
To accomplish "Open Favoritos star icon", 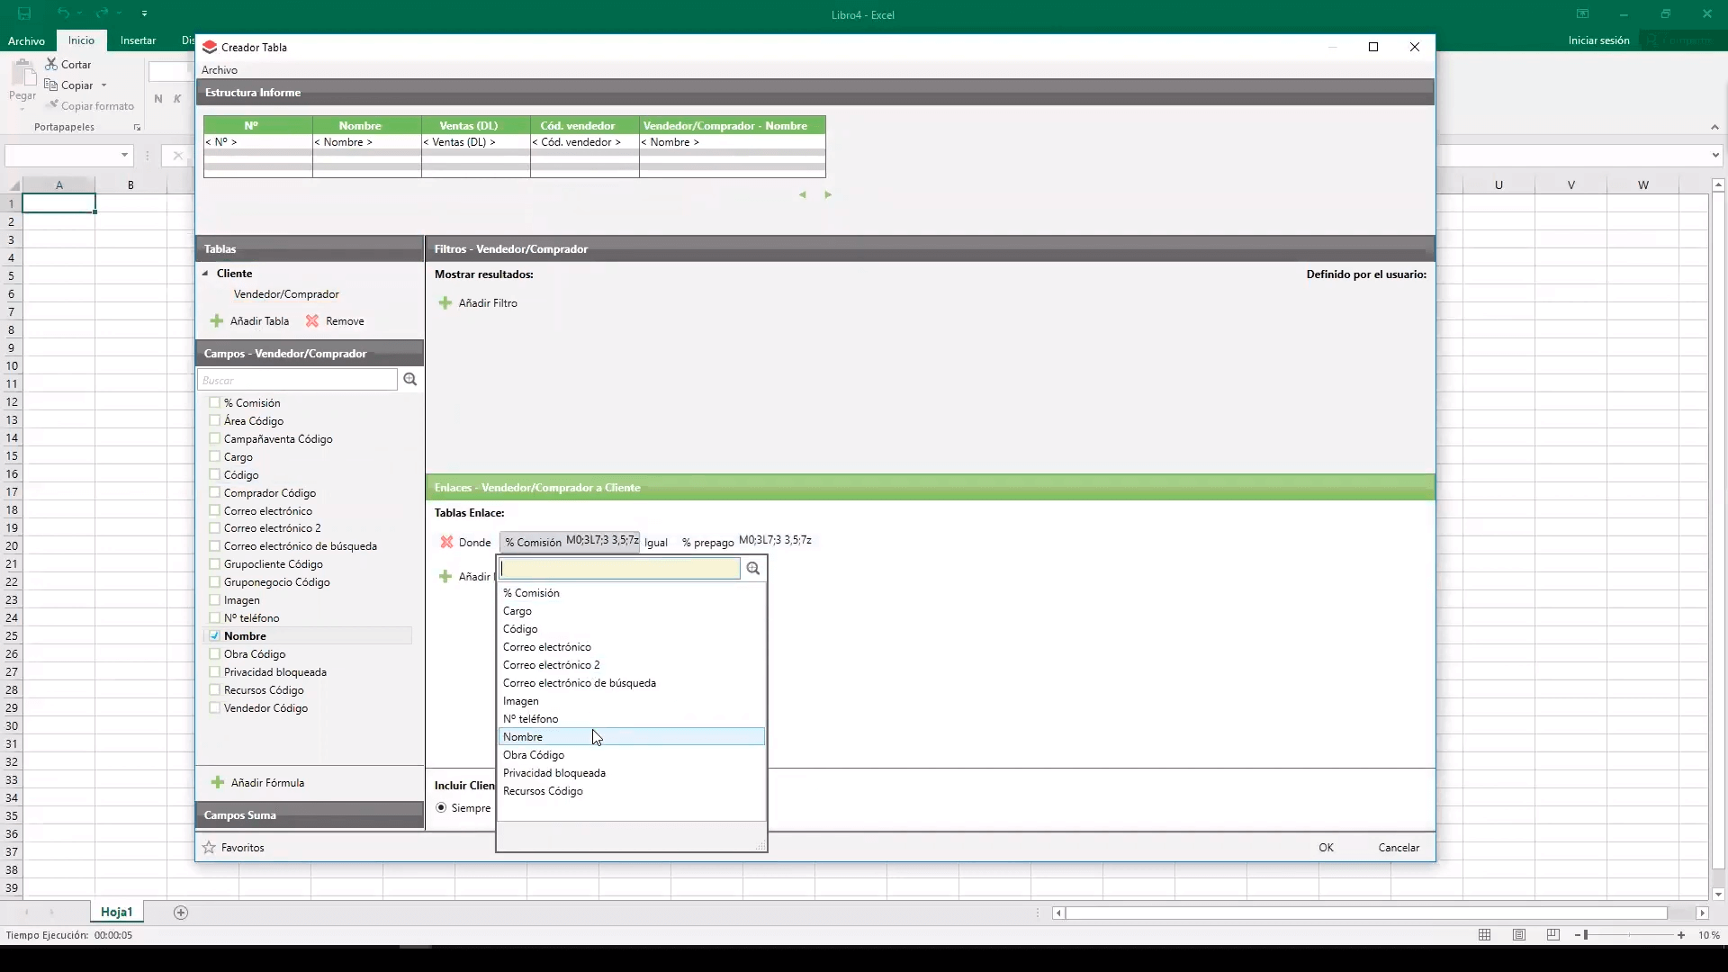I will pos(210,848).
